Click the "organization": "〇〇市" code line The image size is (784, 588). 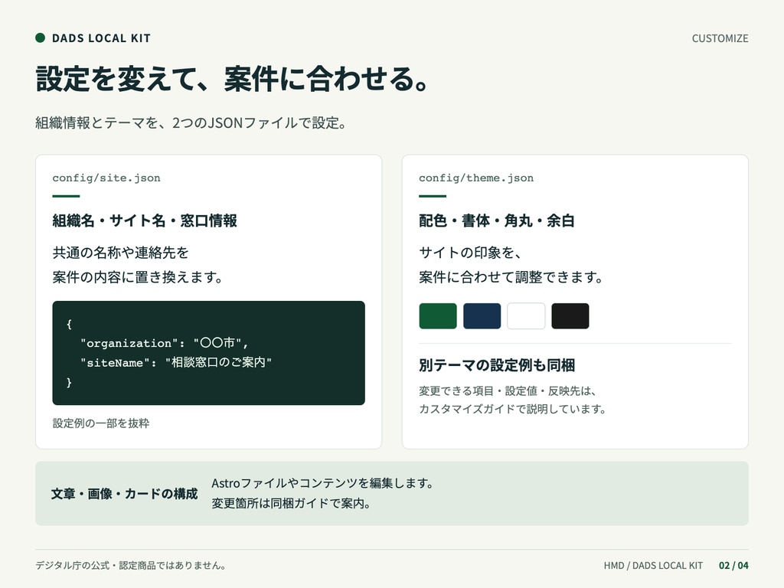(165, 343)
